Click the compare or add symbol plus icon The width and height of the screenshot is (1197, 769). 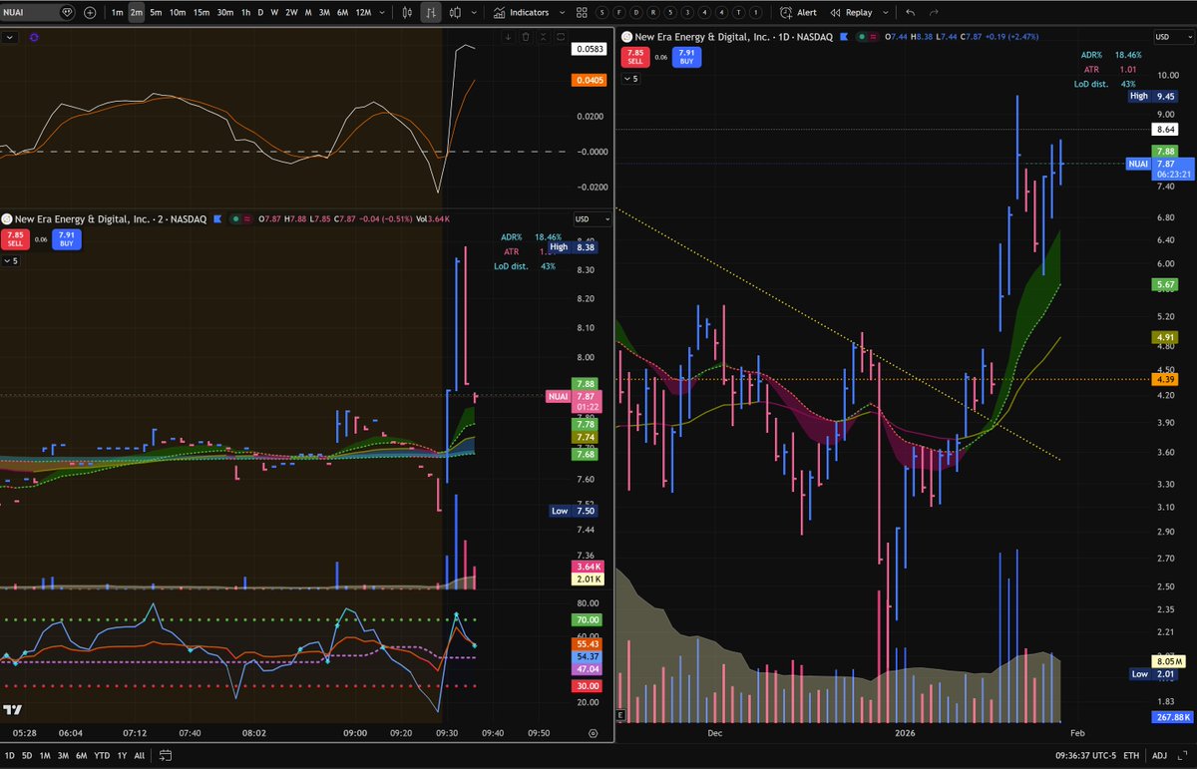pos(90,13)
